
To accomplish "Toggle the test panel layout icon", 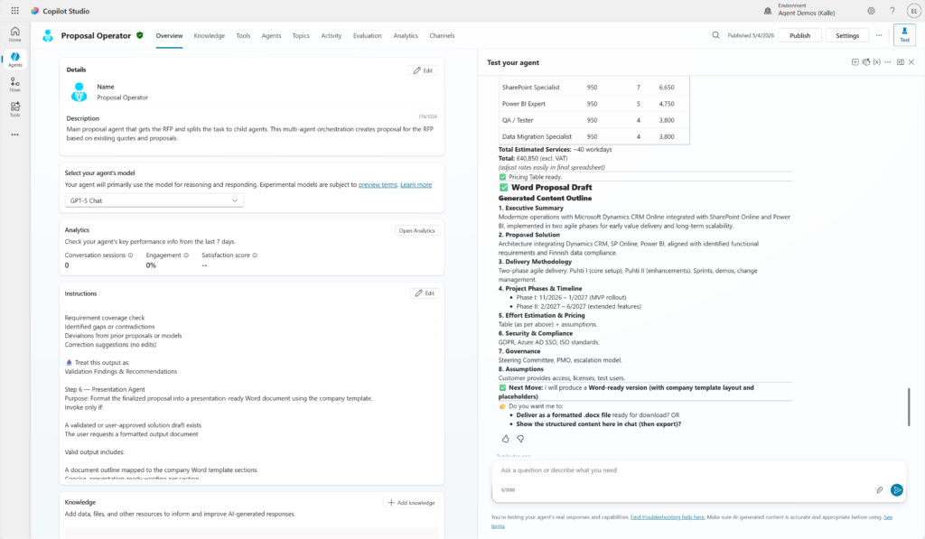I will coord(901,62).
